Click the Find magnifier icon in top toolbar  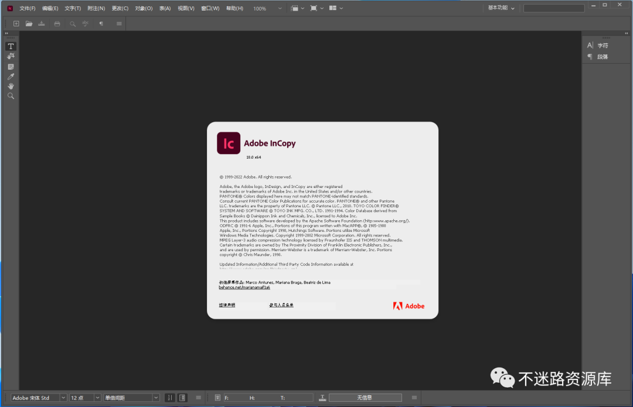coord(73,24)
